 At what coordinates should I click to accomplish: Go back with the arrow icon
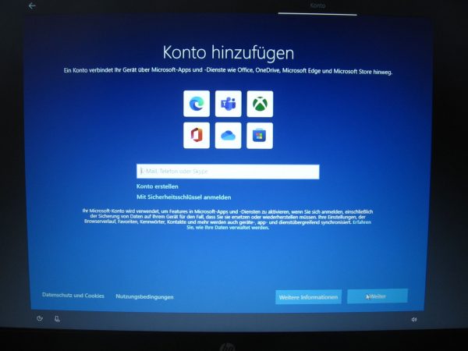click(x=32, y=5)
